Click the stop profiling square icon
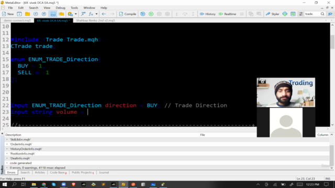 pyautogui.click(x=242, y=14)
